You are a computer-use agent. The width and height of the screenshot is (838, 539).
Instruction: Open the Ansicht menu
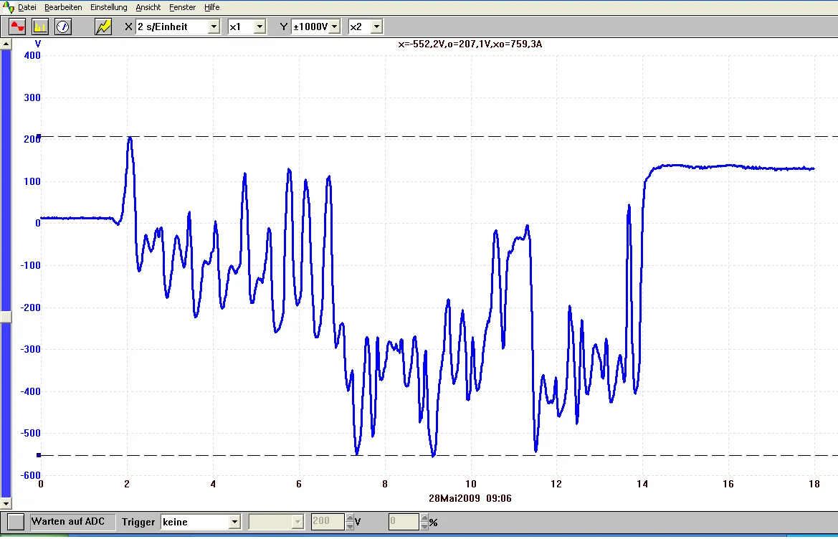148,7
